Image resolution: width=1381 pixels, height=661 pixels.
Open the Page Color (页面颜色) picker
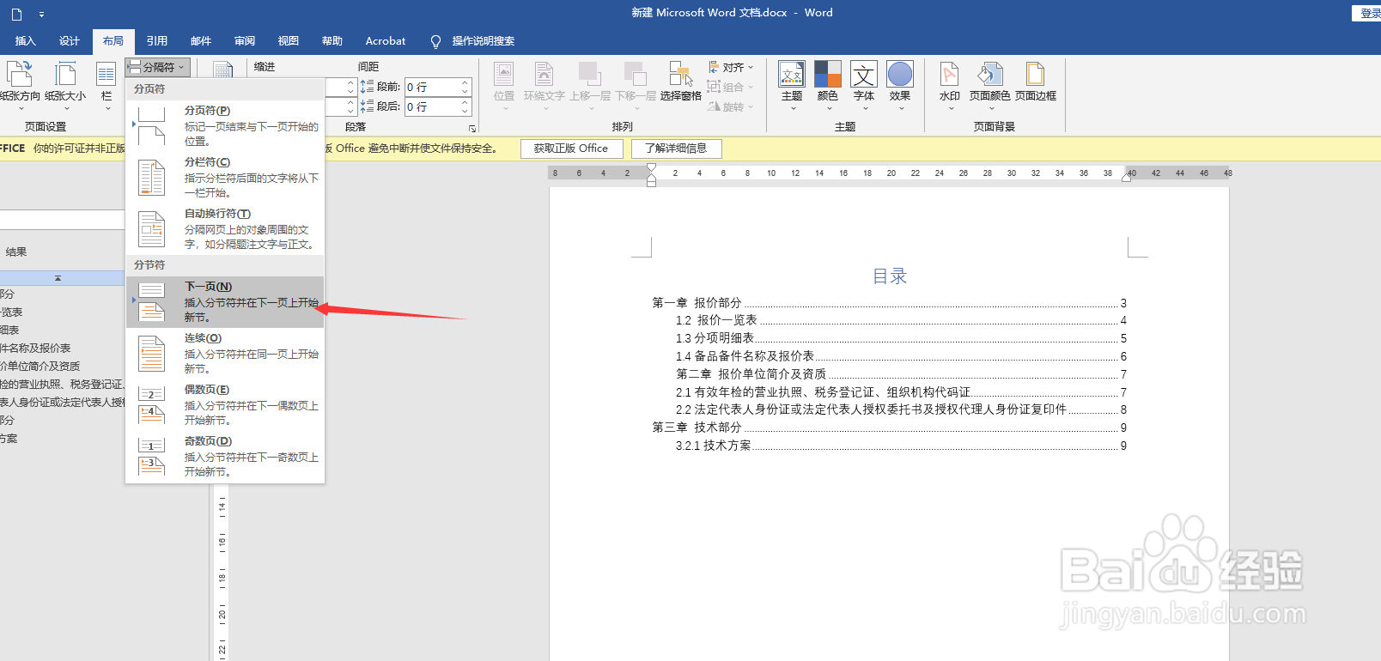[990, 85]
